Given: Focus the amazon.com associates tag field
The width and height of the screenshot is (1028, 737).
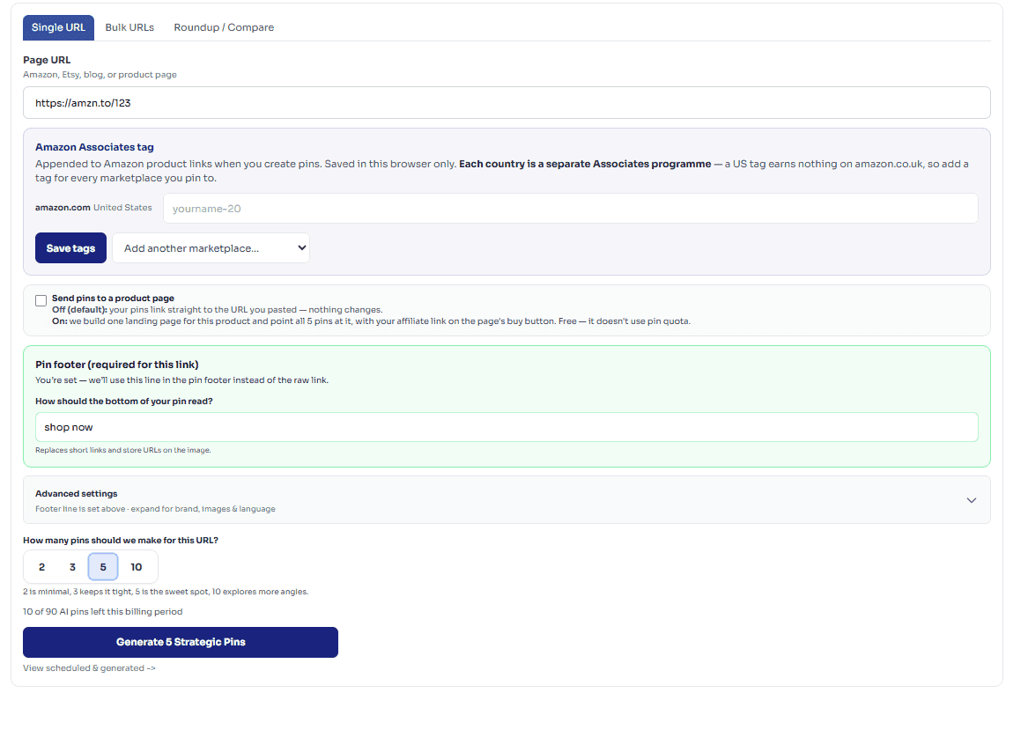Looking at the screenshot, I should pyautogui.click(x=571, y=209).
